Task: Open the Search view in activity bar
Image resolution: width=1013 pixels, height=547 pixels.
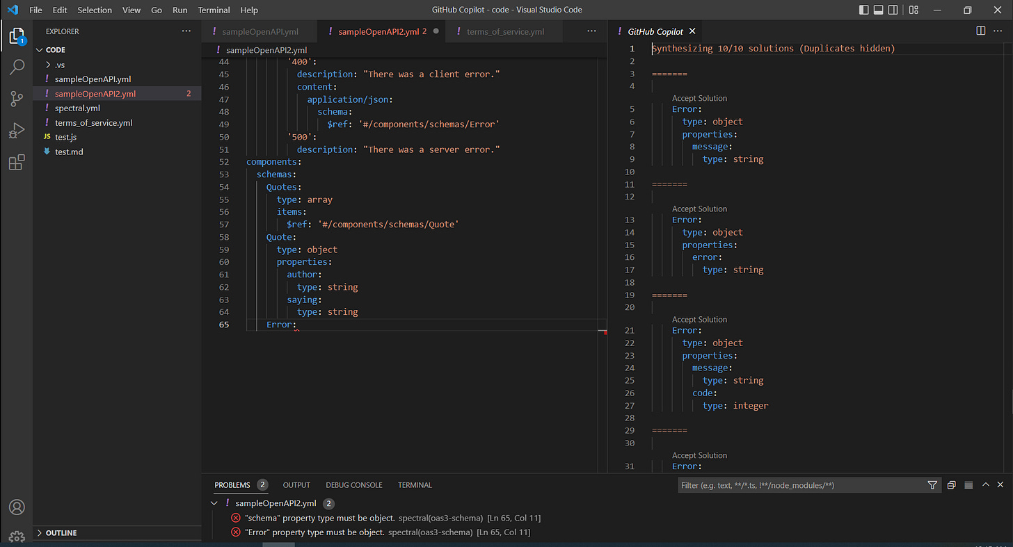Action: [x=17, y=67]
